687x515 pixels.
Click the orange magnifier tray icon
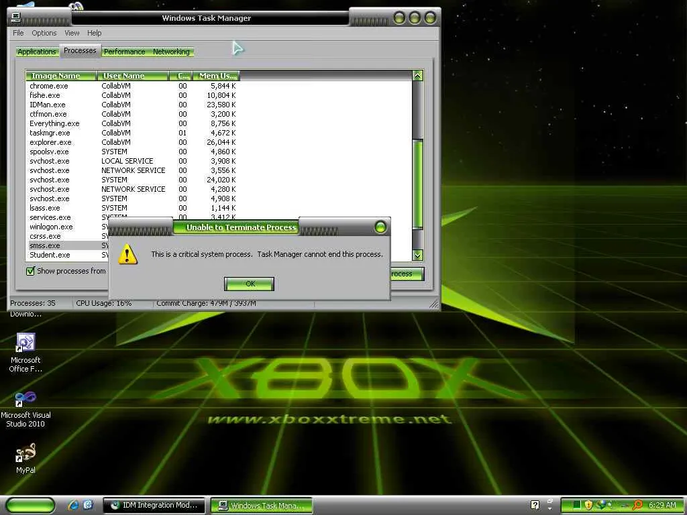pos(637,505)
